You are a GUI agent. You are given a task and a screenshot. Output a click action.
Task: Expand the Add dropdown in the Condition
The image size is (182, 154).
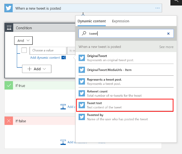point(37,69)
